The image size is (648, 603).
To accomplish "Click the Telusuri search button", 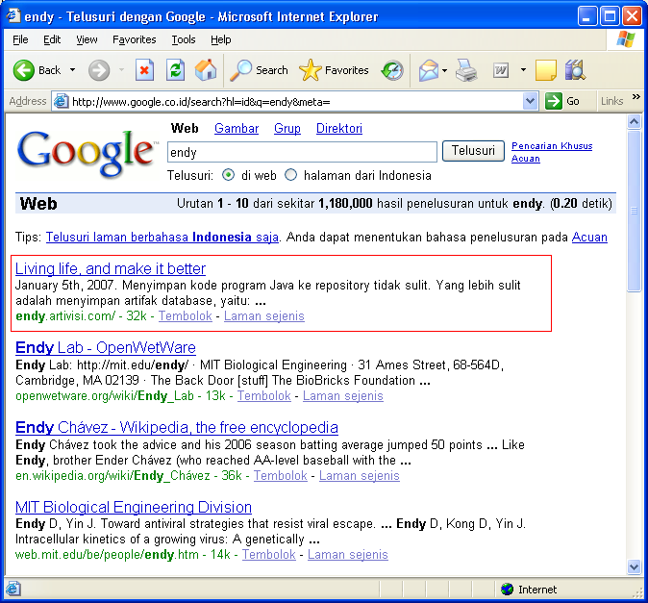I will point(473,151).
